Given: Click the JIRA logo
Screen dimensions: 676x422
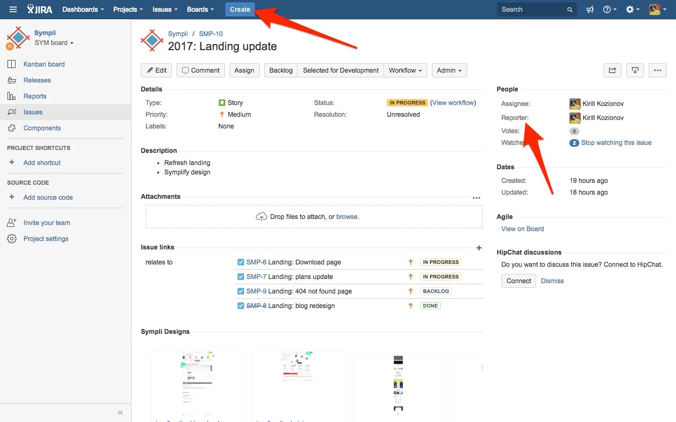Looking at the screenshot, I should tap(39, 9).
